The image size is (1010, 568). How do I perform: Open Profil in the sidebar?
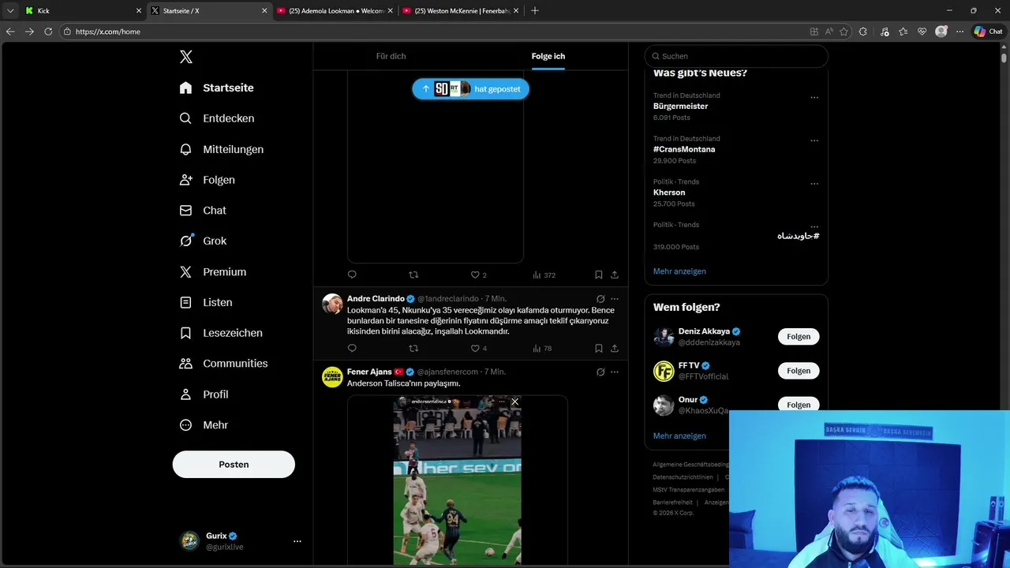[x=204, y=394]
